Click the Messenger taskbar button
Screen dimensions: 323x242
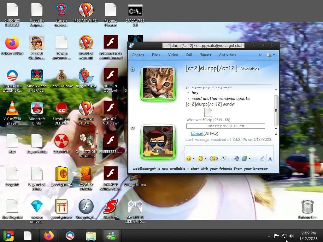point(111,236)
